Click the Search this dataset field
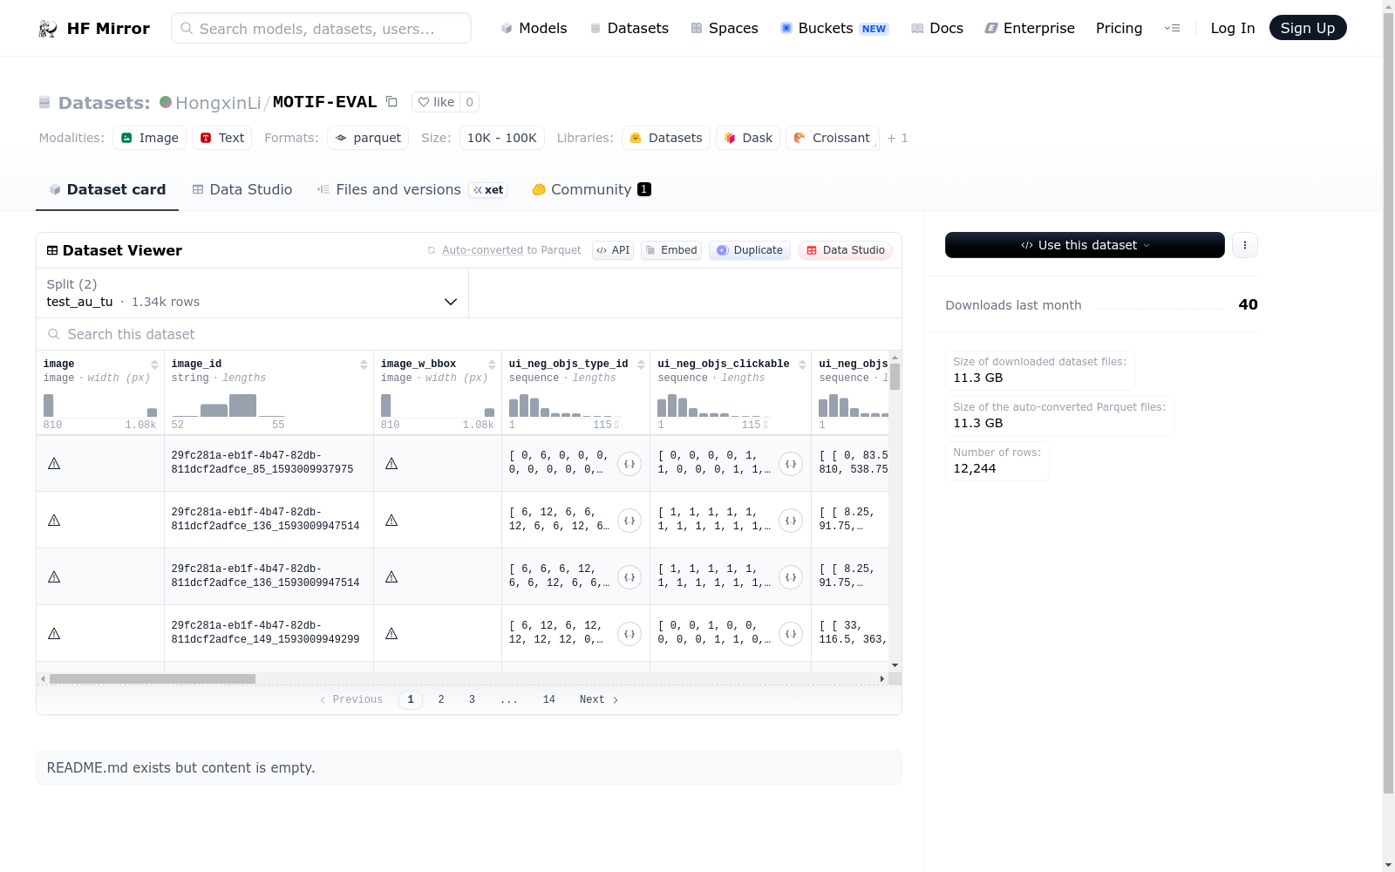This screenshot has width=1395, height=872. pos(469,334)
